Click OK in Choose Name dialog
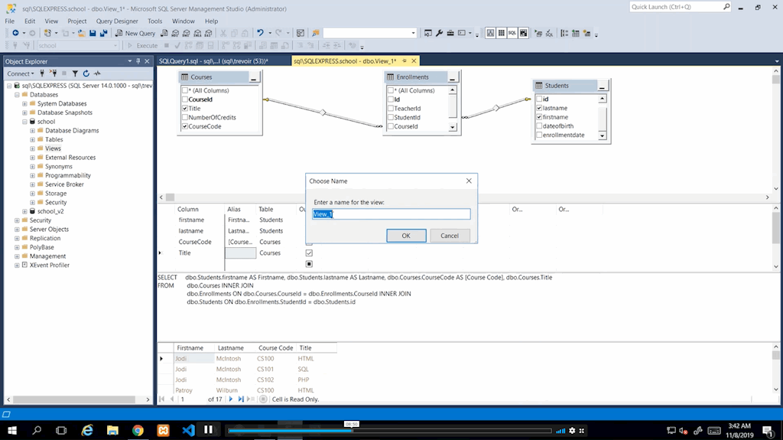This screenshot has width=783, height=440. 406,236
